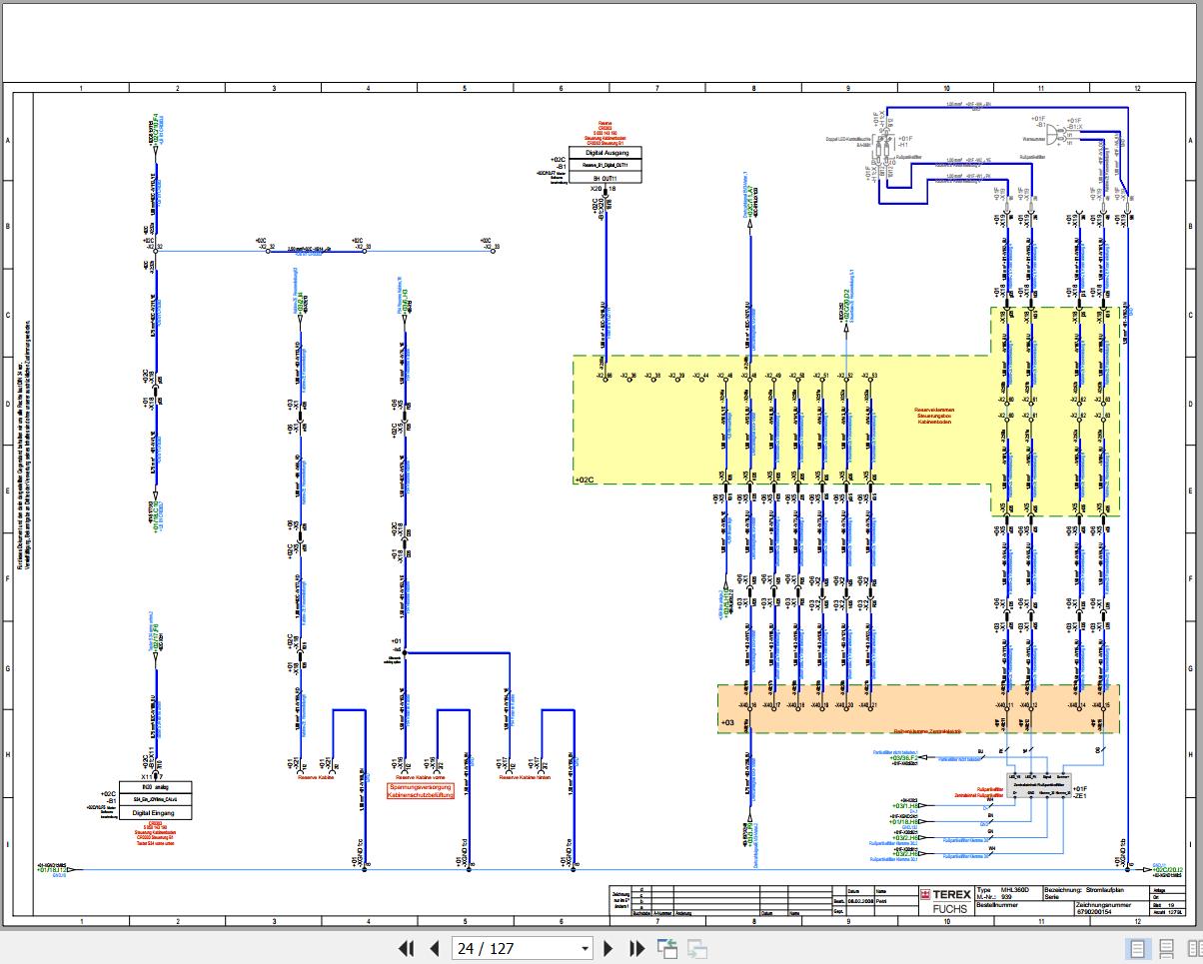This screenshot has height=964, width=1203.
Task: Go to the previous page
Action: [x=435, y=948]
